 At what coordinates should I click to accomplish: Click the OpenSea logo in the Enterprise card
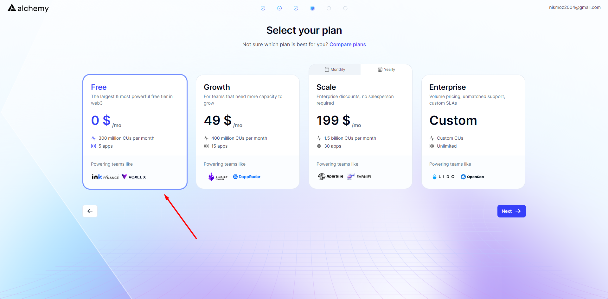472,177
